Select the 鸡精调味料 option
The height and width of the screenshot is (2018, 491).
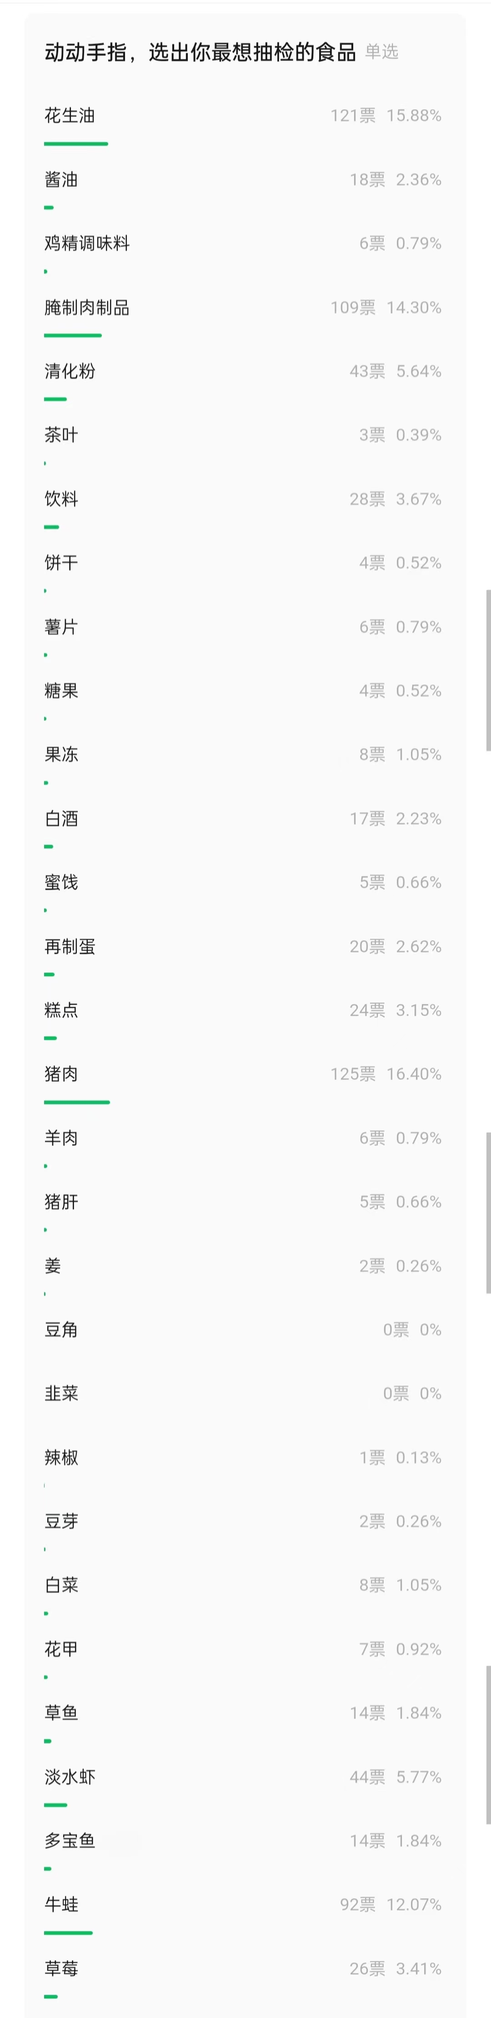(x=87, y=243)
